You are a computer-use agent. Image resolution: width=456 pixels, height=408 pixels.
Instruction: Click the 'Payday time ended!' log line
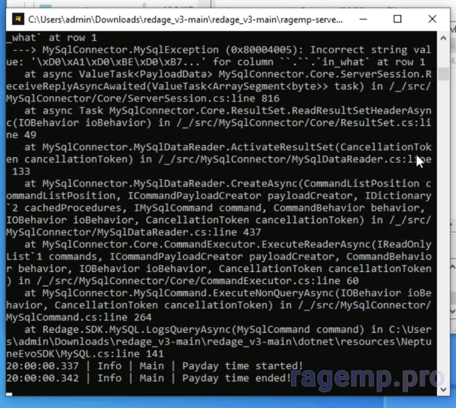click(x=236, y=378)
